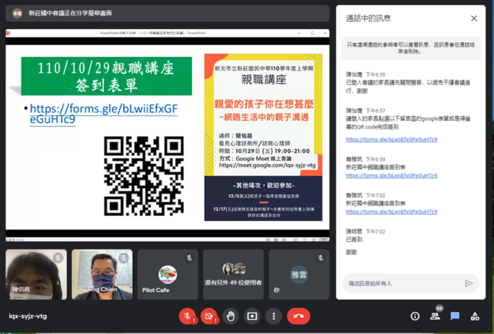Viewport: 494px width, 334px height.
Task: Open the forms link posted at 6:59
Action: pyautogui.click(x=392, y=176)
